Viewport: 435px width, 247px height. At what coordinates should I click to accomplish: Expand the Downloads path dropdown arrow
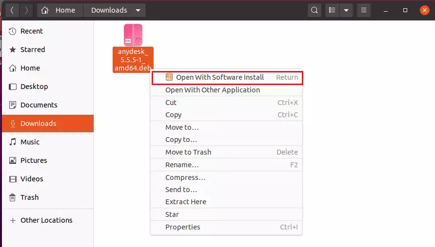pyautogui.click(x=138, y=11)
